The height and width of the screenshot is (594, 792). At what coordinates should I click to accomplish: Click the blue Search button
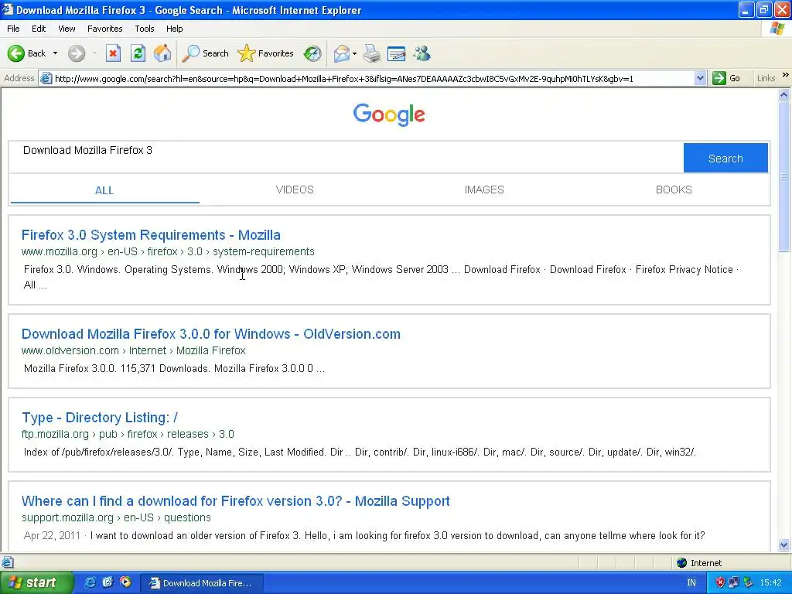click(x=725, y=158)
